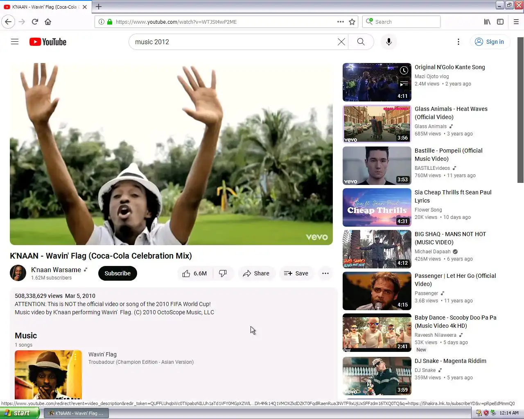Open the Firefox application menu
Screen dimensions: 524x419
[516, 22]
